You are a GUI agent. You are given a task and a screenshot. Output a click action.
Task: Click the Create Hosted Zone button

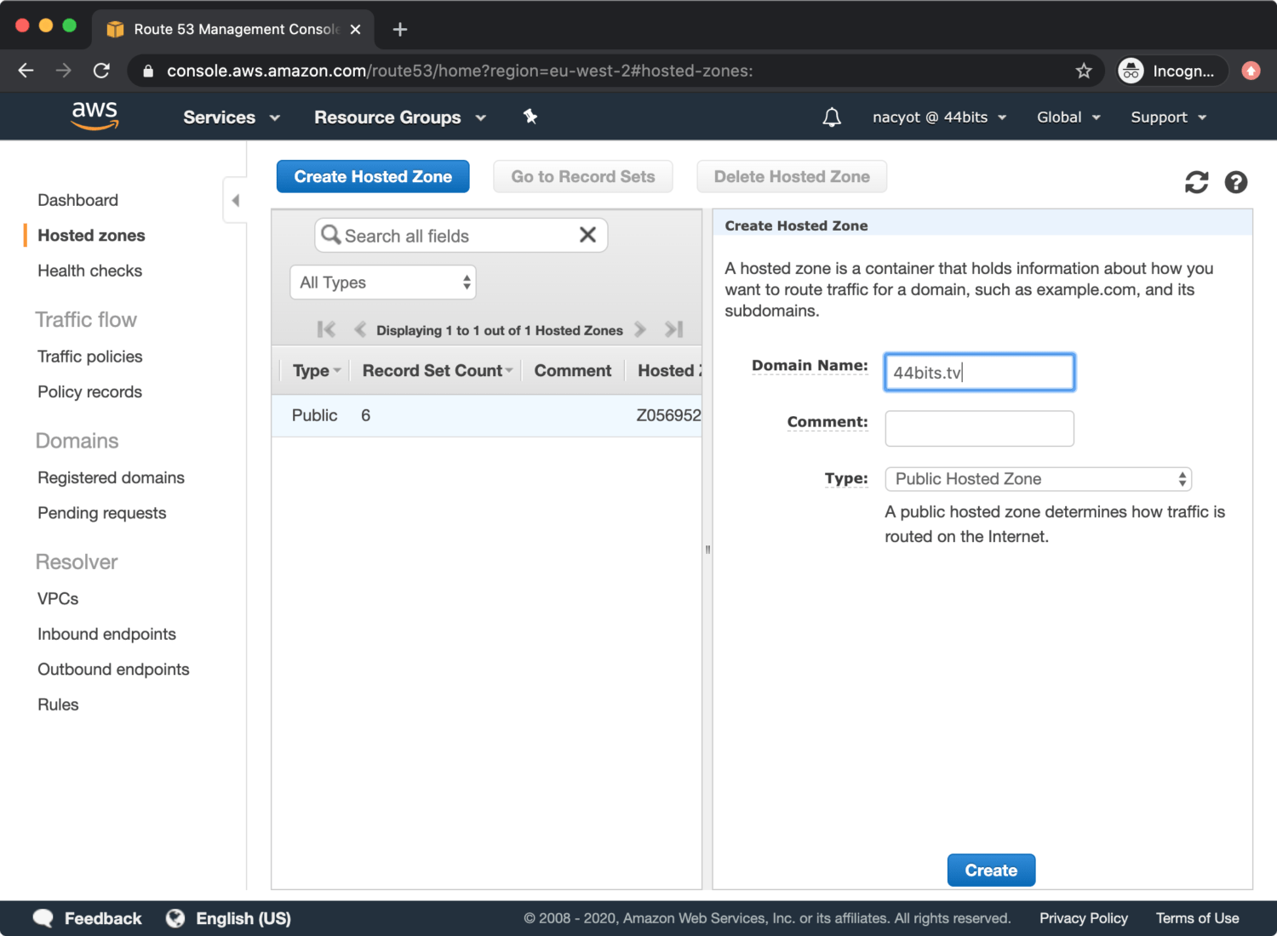point(373,176)
